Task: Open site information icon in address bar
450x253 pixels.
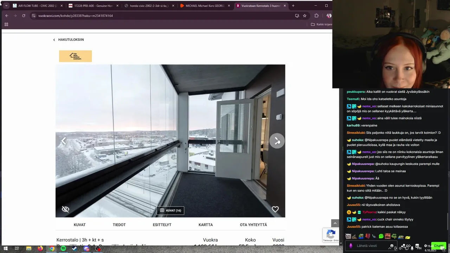Action: coord(34,15)
